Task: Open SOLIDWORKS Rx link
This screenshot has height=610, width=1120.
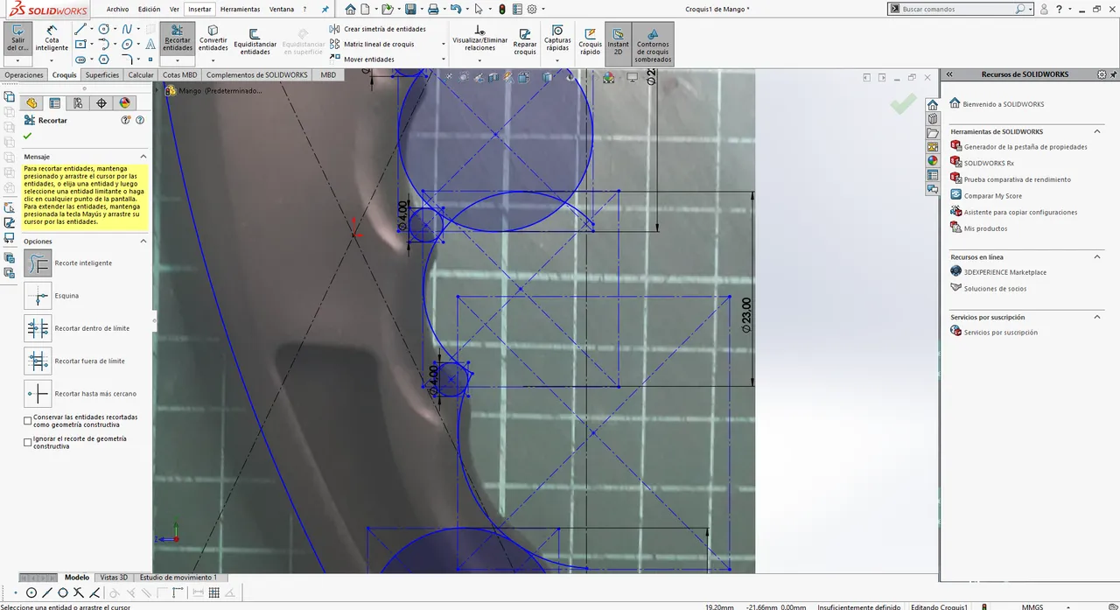Action: pyautogui.click(x=989, y=163)
